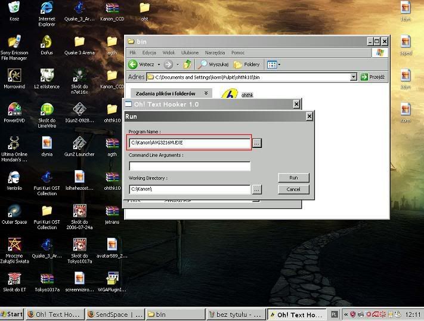Click the Run button in the dialog
This screenshot has height=321, width=424.
[x=293, y=178]
